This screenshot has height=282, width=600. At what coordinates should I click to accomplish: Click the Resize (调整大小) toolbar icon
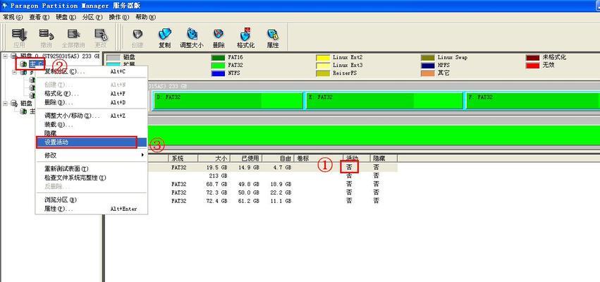pos(192,35)
